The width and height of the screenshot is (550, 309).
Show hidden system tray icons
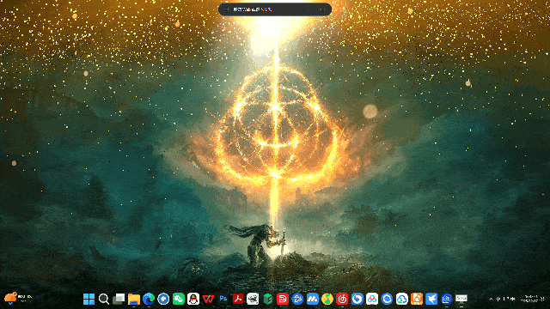coord(491,299)
